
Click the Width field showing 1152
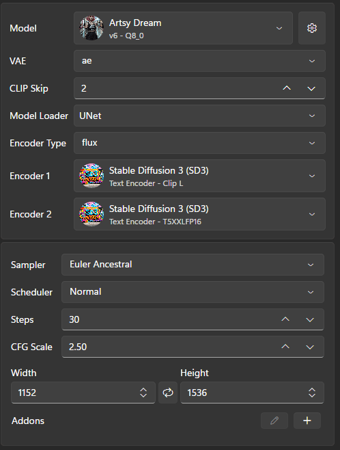click(x=83, y=393)
